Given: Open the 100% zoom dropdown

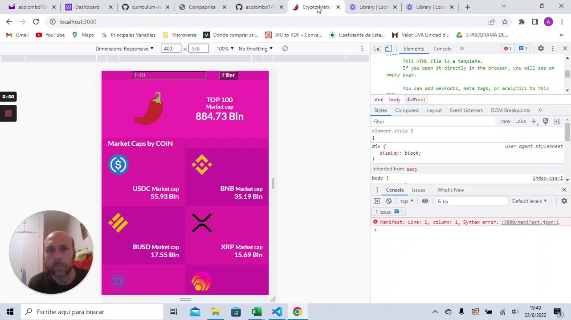Looking at the screenshot, I should point(225,48).
